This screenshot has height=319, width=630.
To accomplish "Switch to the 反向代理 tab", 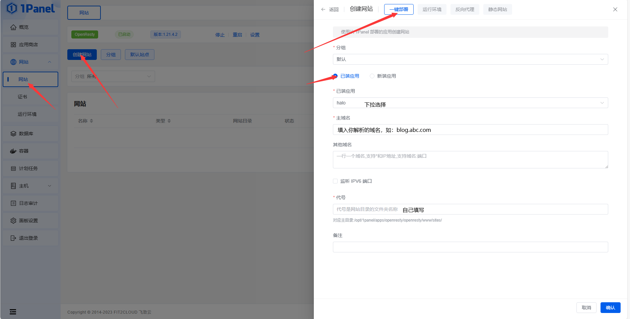I will point(465,9).
